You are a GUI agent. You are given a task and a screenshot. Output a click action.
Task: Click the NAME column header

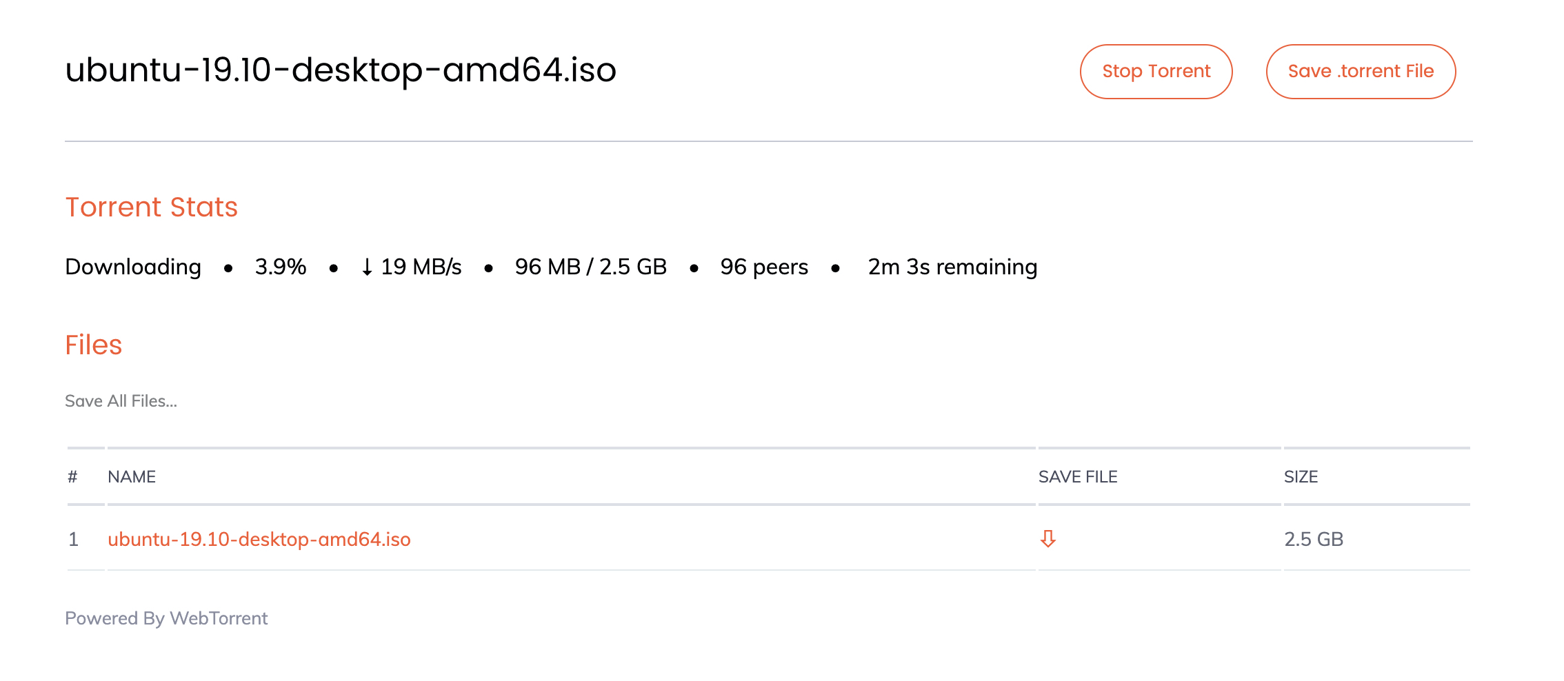132,477
